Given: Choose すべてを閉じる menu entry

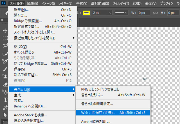Looking at the screenshot, I should [42, 52].
